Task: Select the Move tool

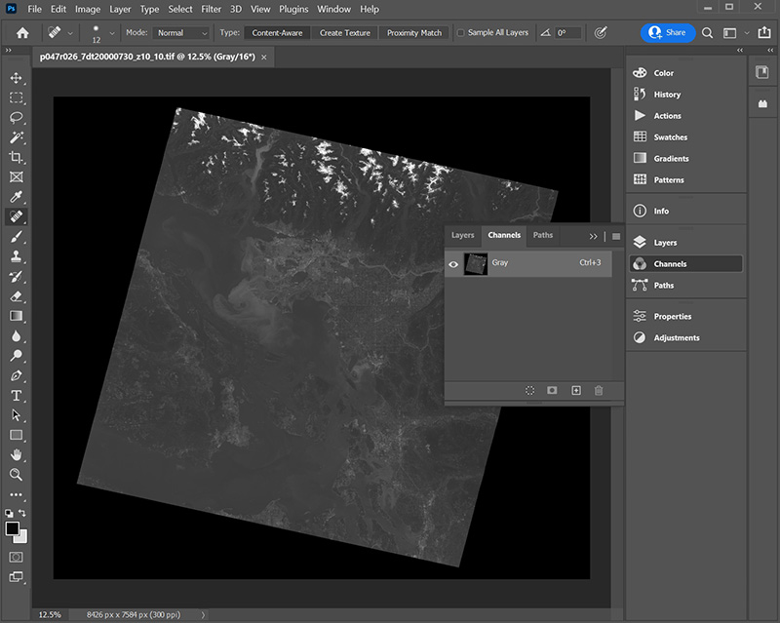Action: 17,77
